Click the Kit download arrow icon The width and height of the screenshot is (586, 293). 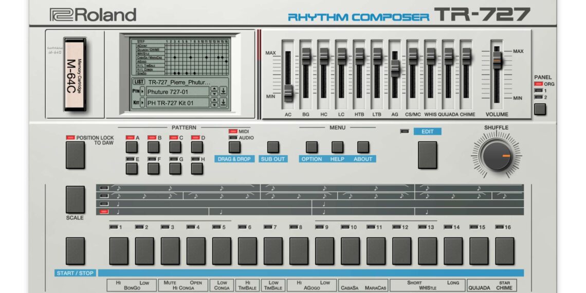223,103
